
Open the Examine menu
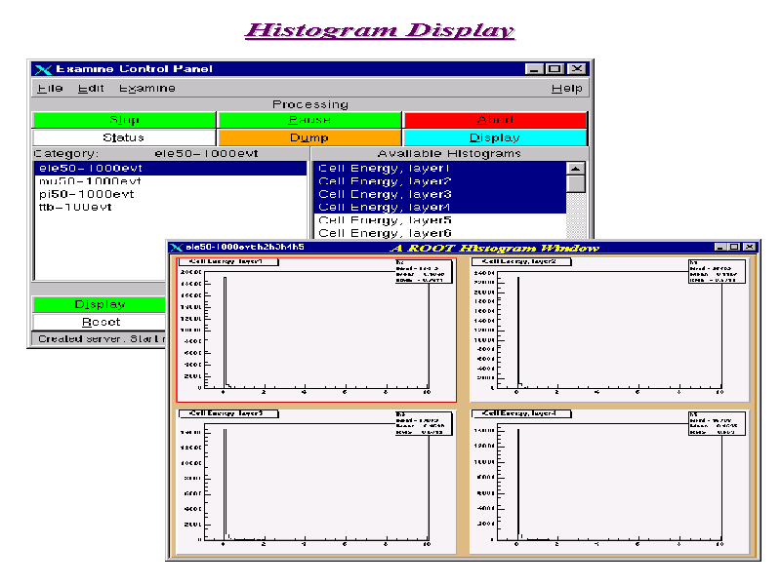[x=146, y=88]
